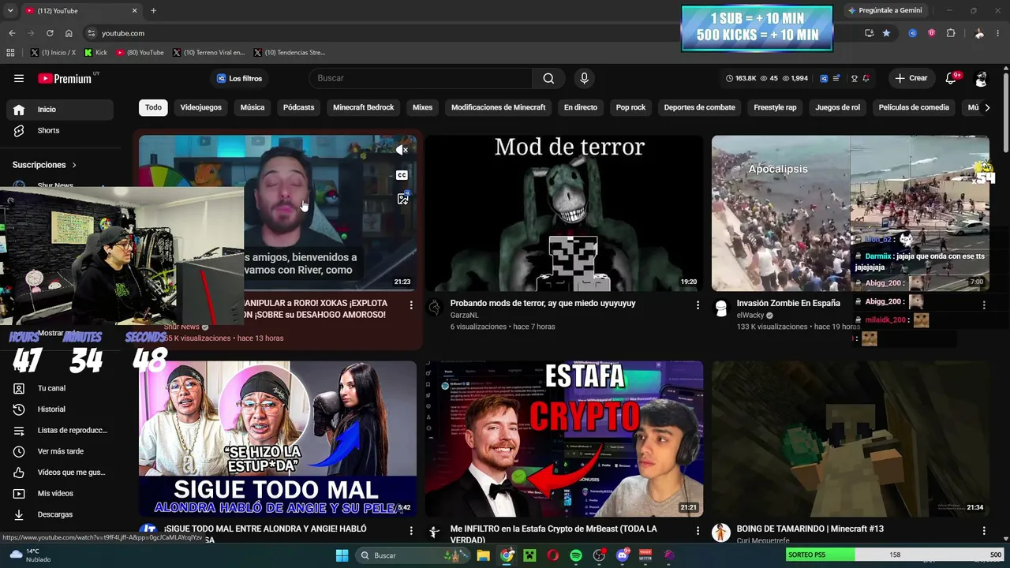Open options for the Shur News video
1010x568 pixels.
[411, 305]
